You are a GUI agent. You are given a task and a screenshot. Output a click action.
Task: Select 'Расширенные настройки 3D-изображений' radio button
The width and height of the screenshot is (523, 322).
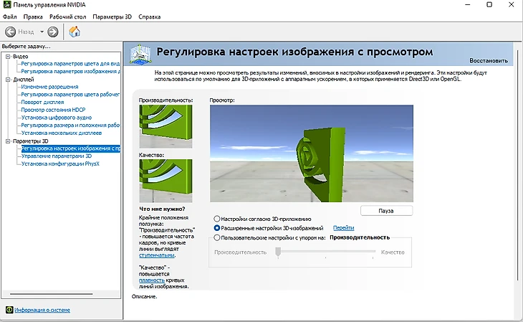coord(217,227)
